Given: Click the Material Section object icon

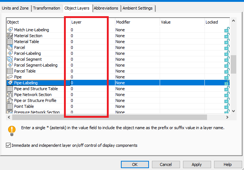Looking at the screenshot, I should [x=10, y=36].
